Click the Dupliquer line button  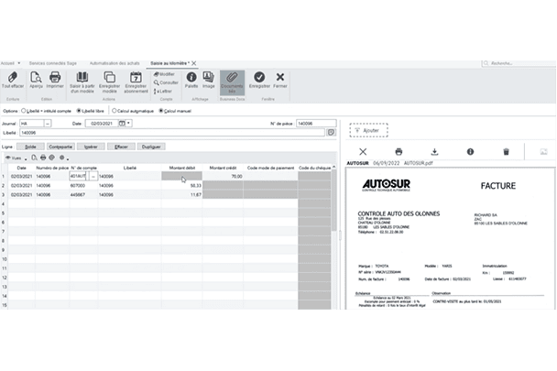pyautogui.click(x=151, y=147)
